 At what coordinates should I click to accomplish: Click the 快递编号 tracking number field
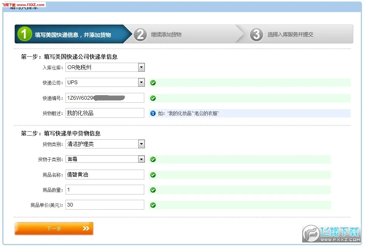(x=105, y=98)
